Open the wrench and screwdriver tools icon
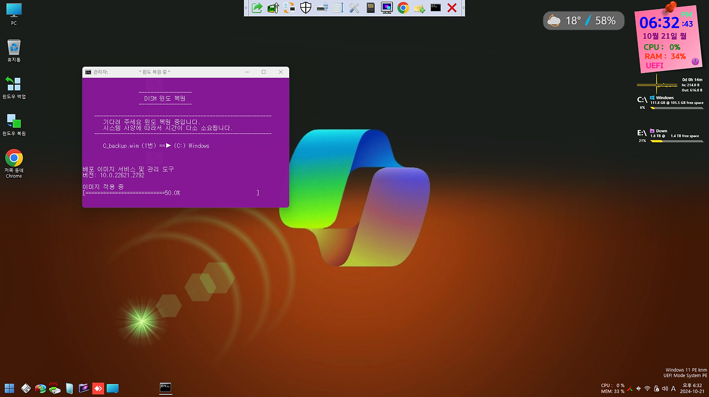709x397 pixels. point(354,8)
